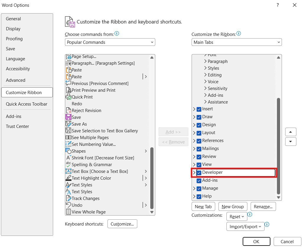
Task: Disable the References tab checkbox
Action: click(x=199, y=141)
